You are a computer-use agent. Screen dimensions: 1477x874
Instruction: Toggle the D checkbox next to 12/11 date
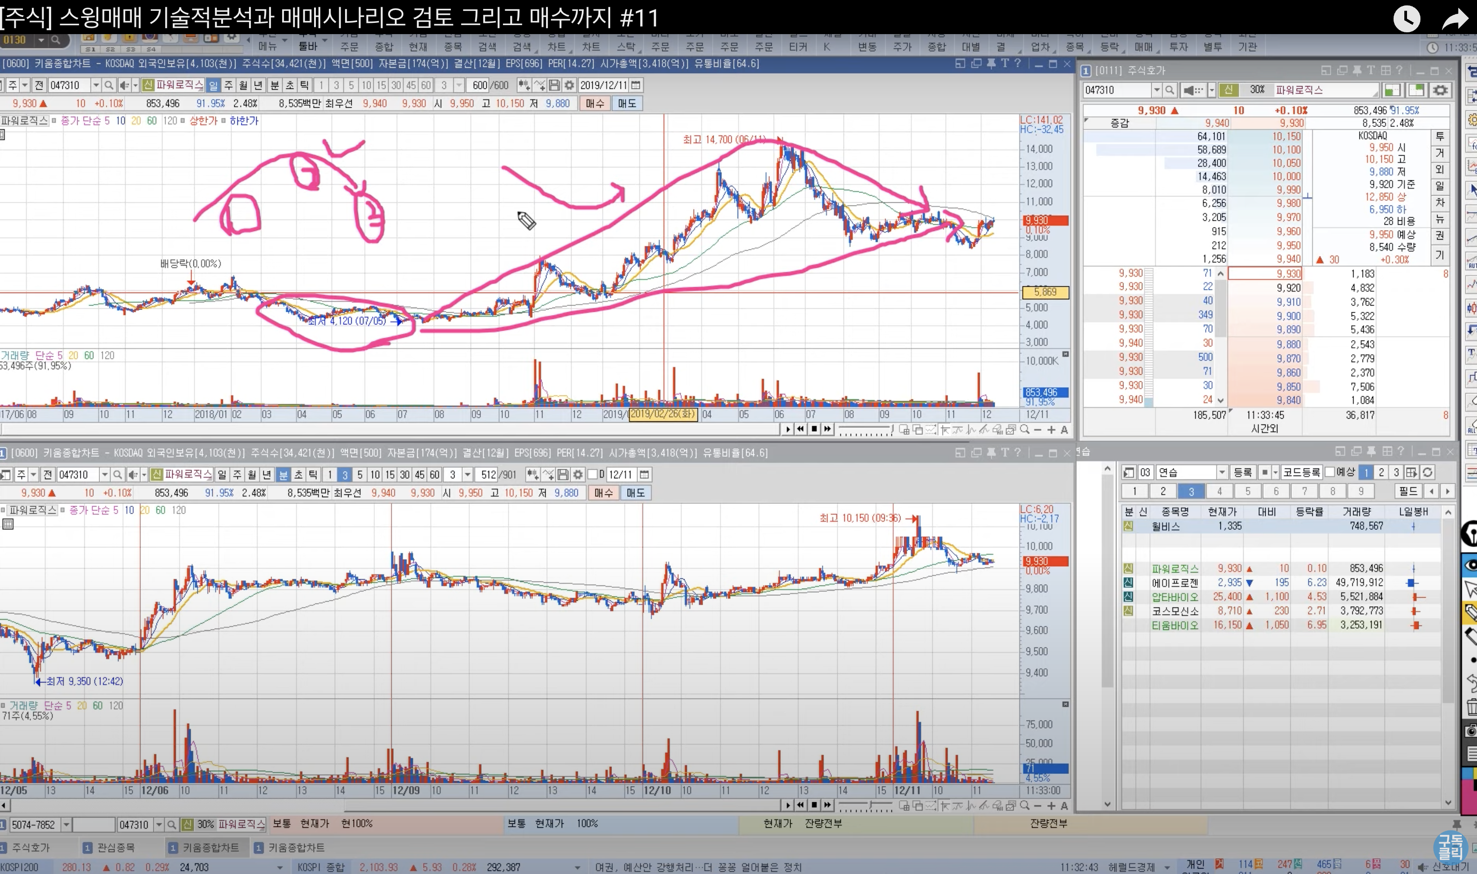(x=593, y=475)
